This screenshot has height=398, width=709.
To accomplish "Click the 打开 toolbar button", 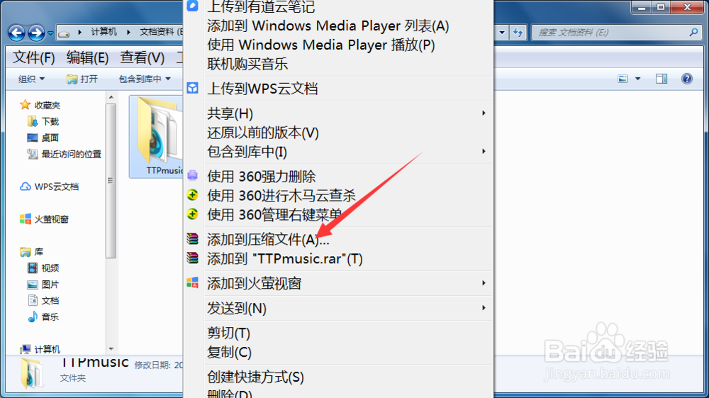I will tap(82, 79).
